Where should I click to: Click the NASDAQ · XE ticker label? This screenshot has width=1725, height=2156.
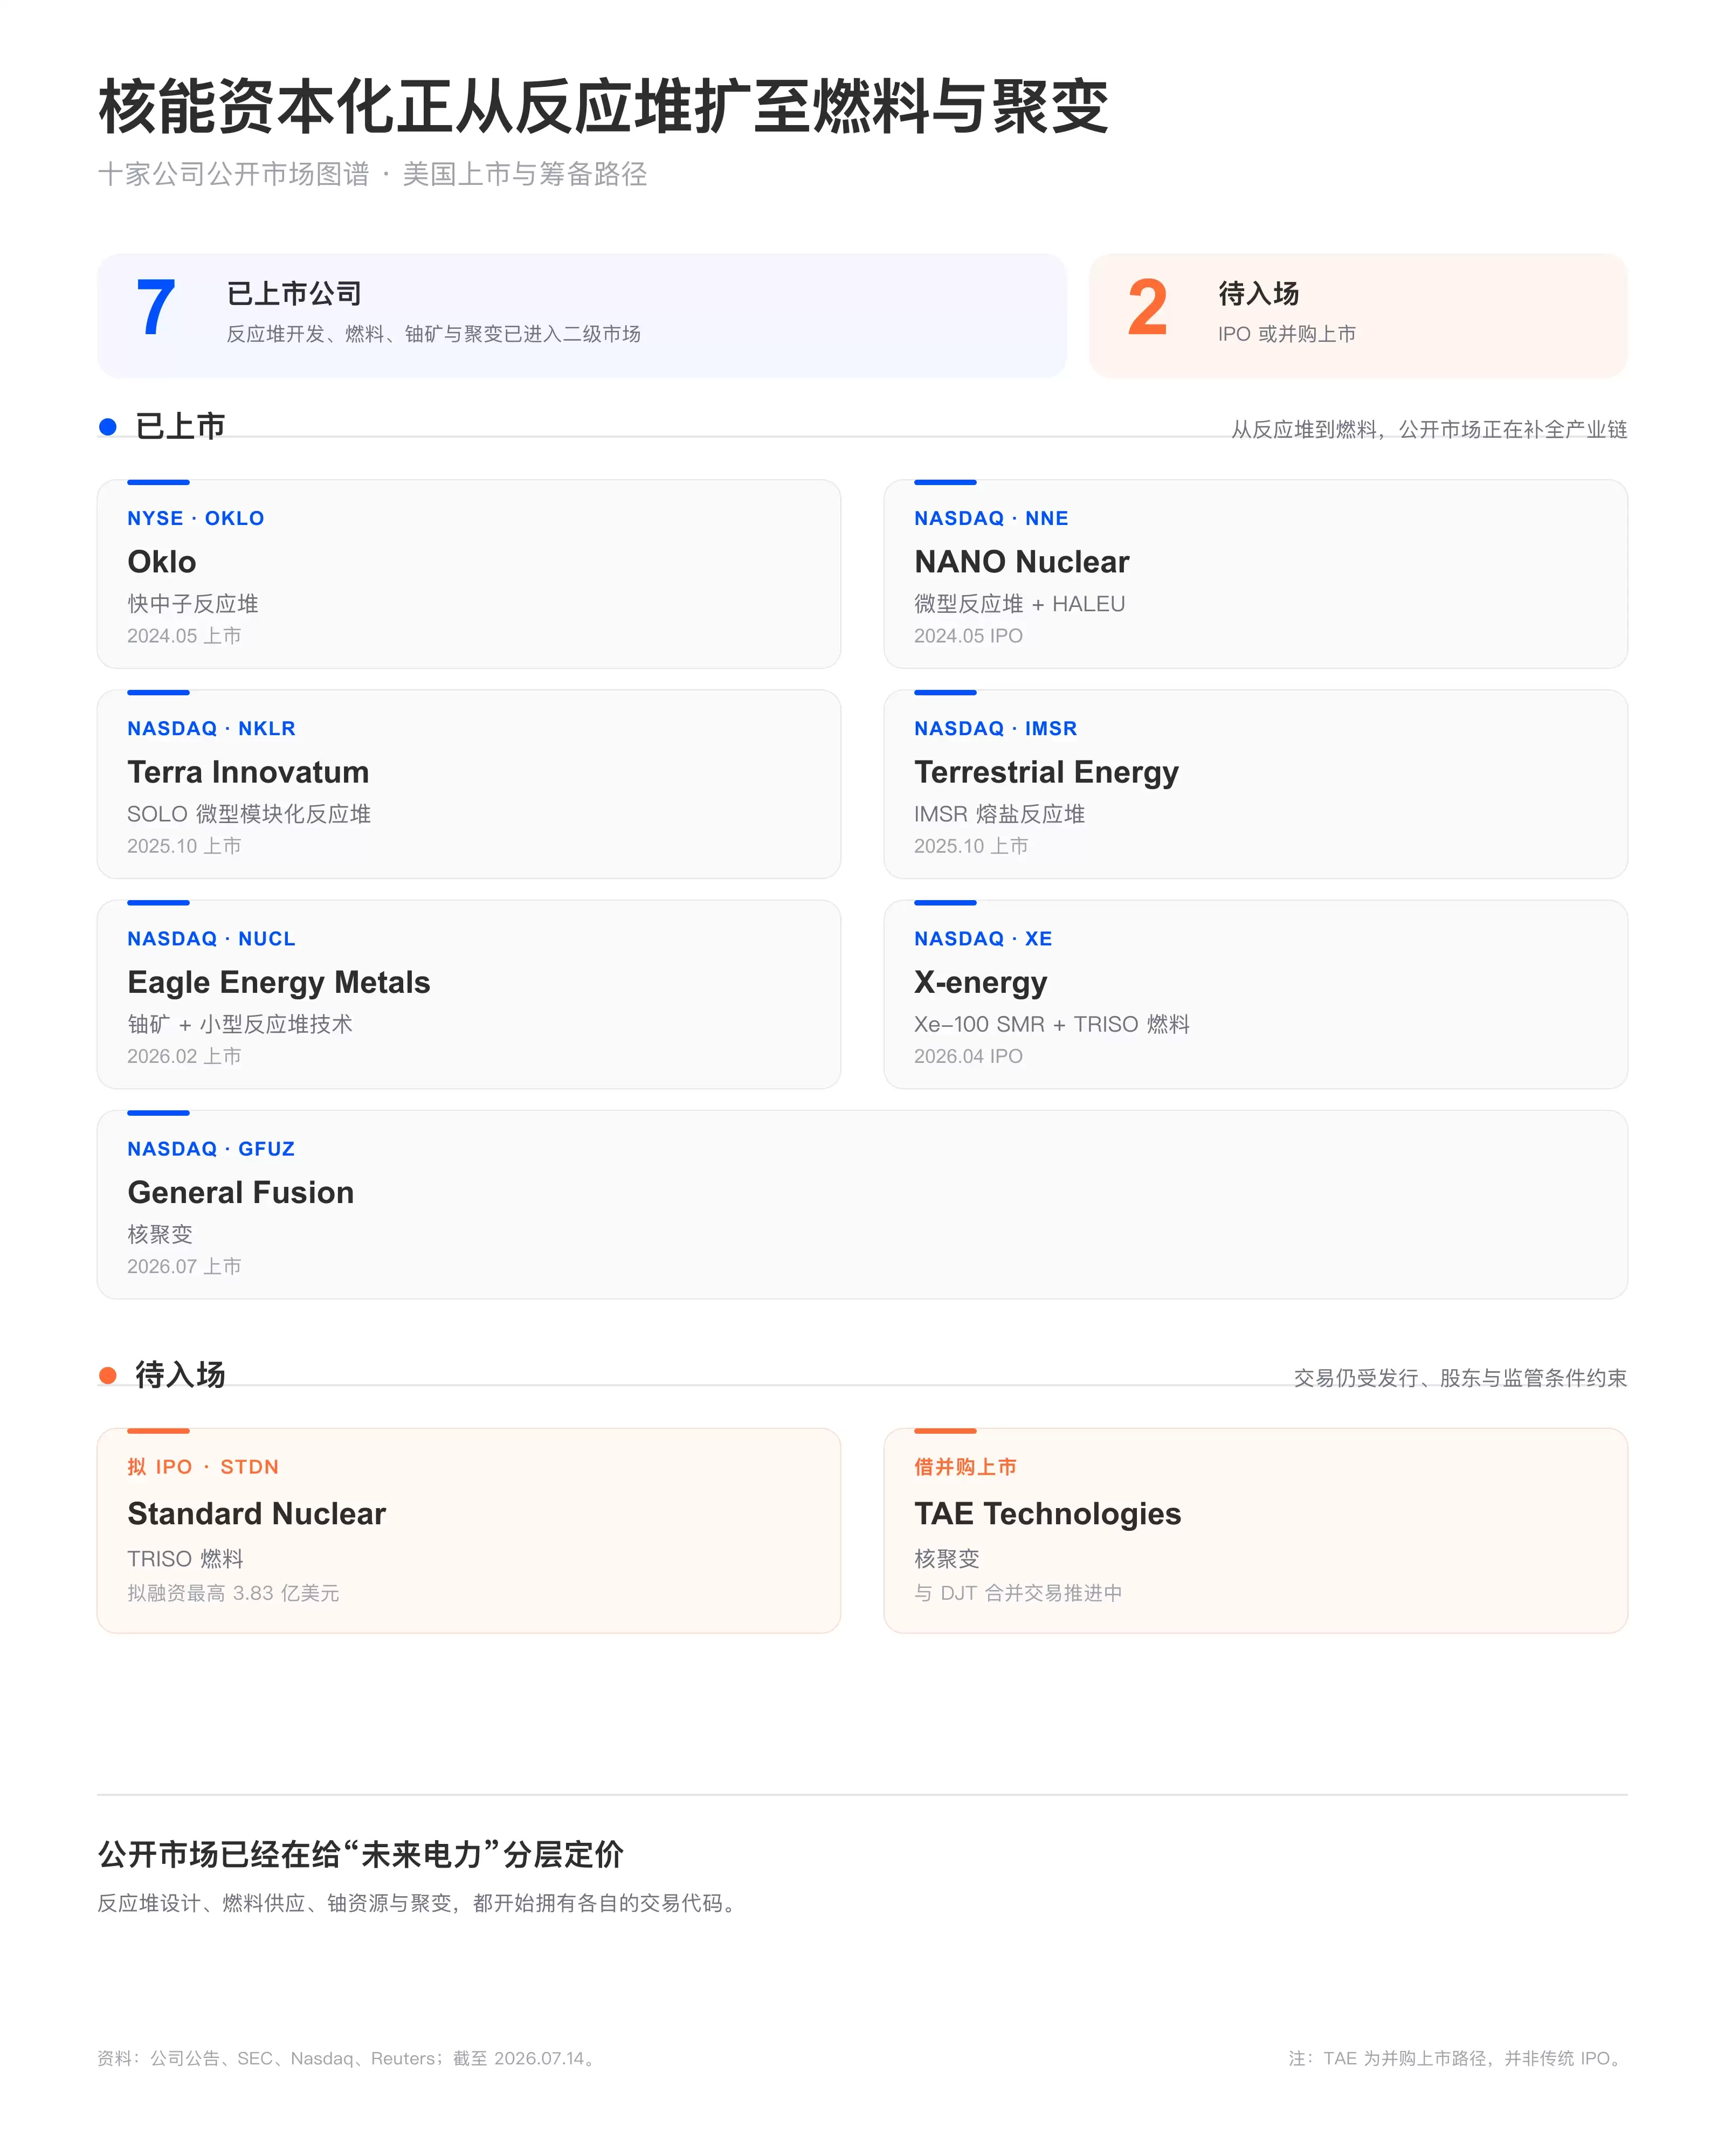click(x=983, y=938)
